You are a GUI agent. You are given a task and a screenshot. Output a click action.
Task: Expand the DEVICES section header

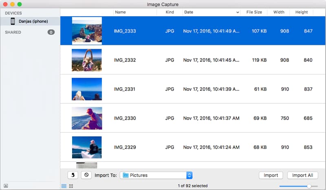[x=13, y=13]
